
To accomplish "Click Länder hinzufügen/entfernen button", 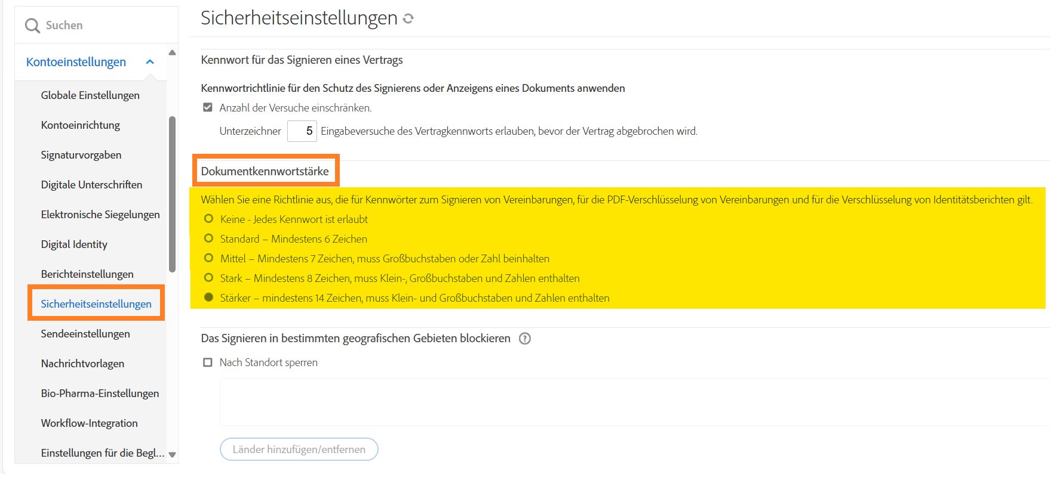I will pyautogui.click(x=299, y=450).
